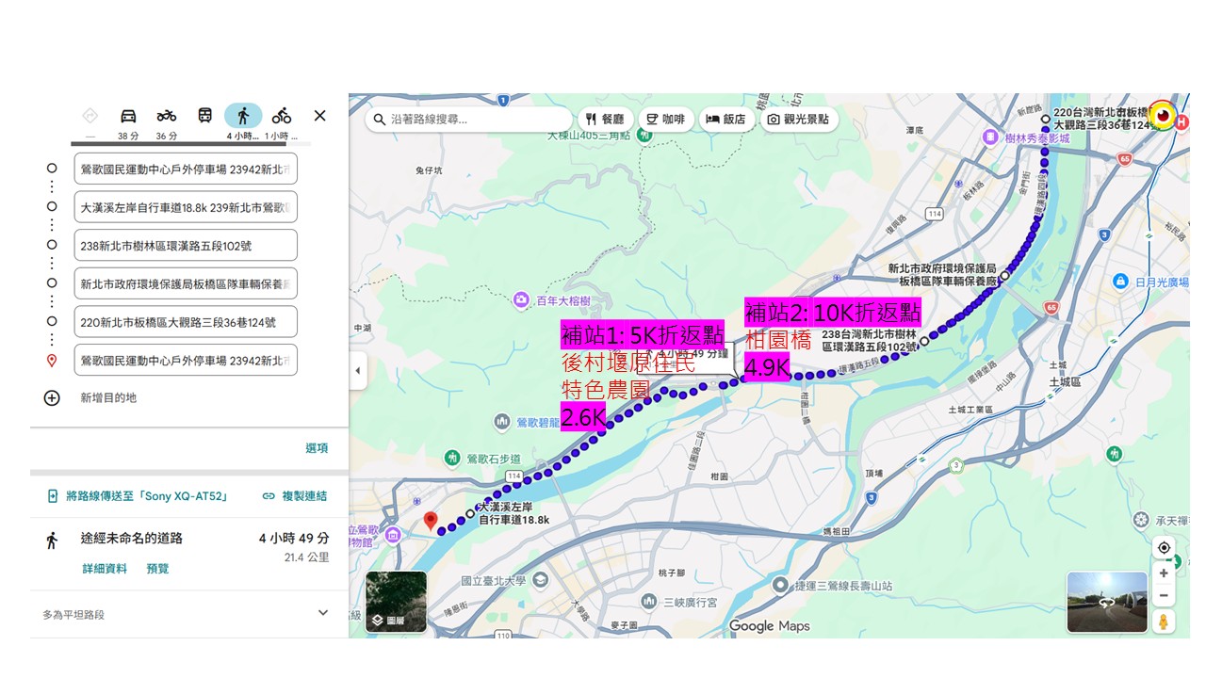Open the 選項 route options
1206x678 pixels.
pyautogui.click(x=317, y=448)
